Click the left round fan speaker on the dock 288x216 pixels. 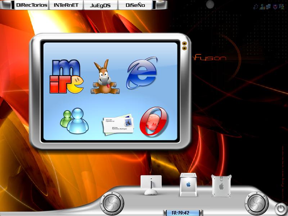pyautogui.click(x=112, y=203)
